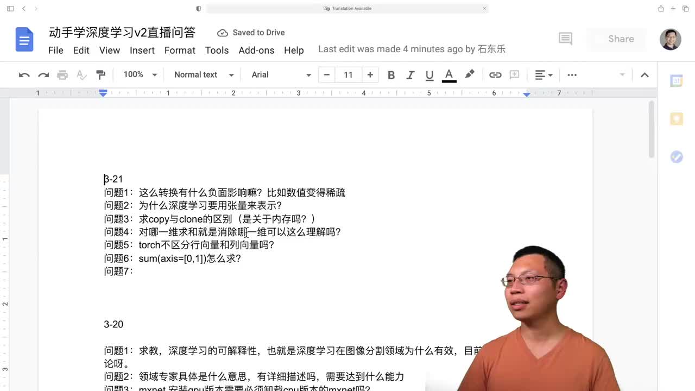Click the right margin ruler marker

click(527, 94)
